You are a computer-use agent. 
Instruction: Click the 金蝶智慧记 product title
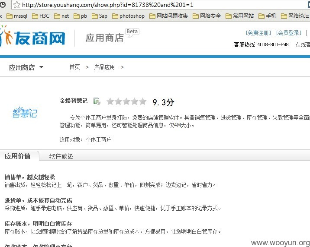pos(74,101)
